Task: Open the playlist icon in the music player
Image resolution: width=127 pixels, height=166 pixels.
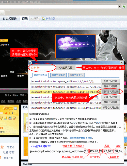Action: [x=88, y=44]
